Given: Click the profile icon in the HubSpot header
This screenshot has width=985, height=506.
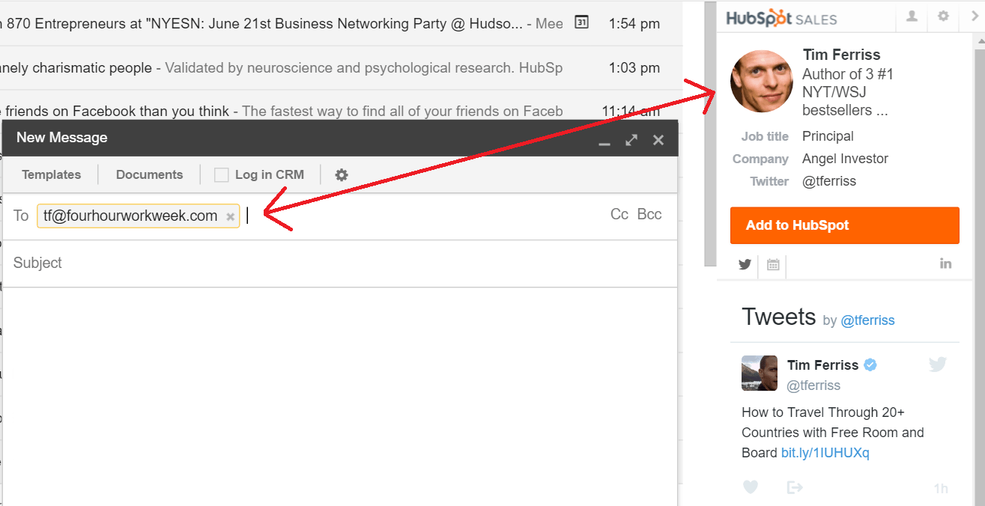Looking at the screenshot, I should pos(912,16).
